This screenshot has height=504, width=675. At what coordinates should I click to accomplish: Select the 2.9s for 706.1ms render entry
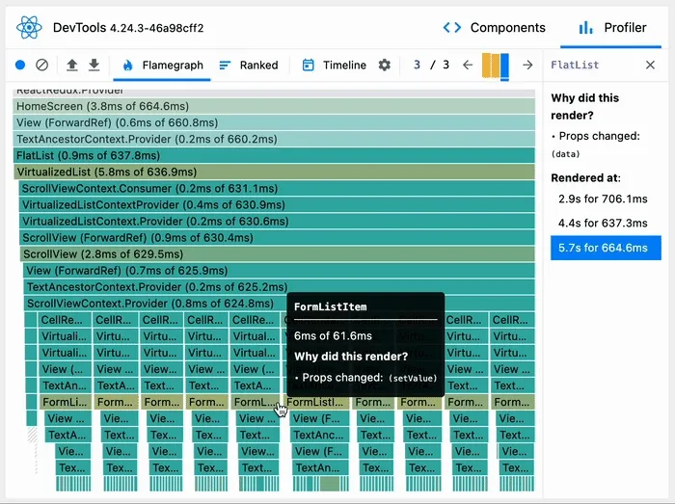(606, 199)
